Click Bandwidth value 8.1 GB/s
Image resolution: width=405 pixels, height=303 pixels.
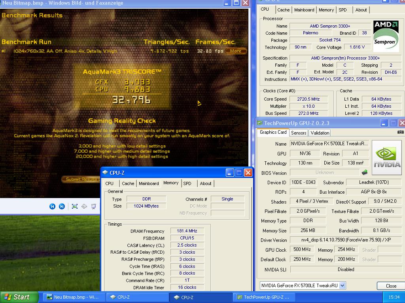(x=382, y=230)
